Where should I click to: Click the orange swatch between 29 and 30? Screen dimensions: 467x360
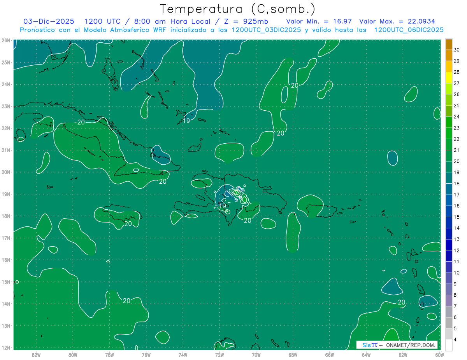tap(449, 55)
